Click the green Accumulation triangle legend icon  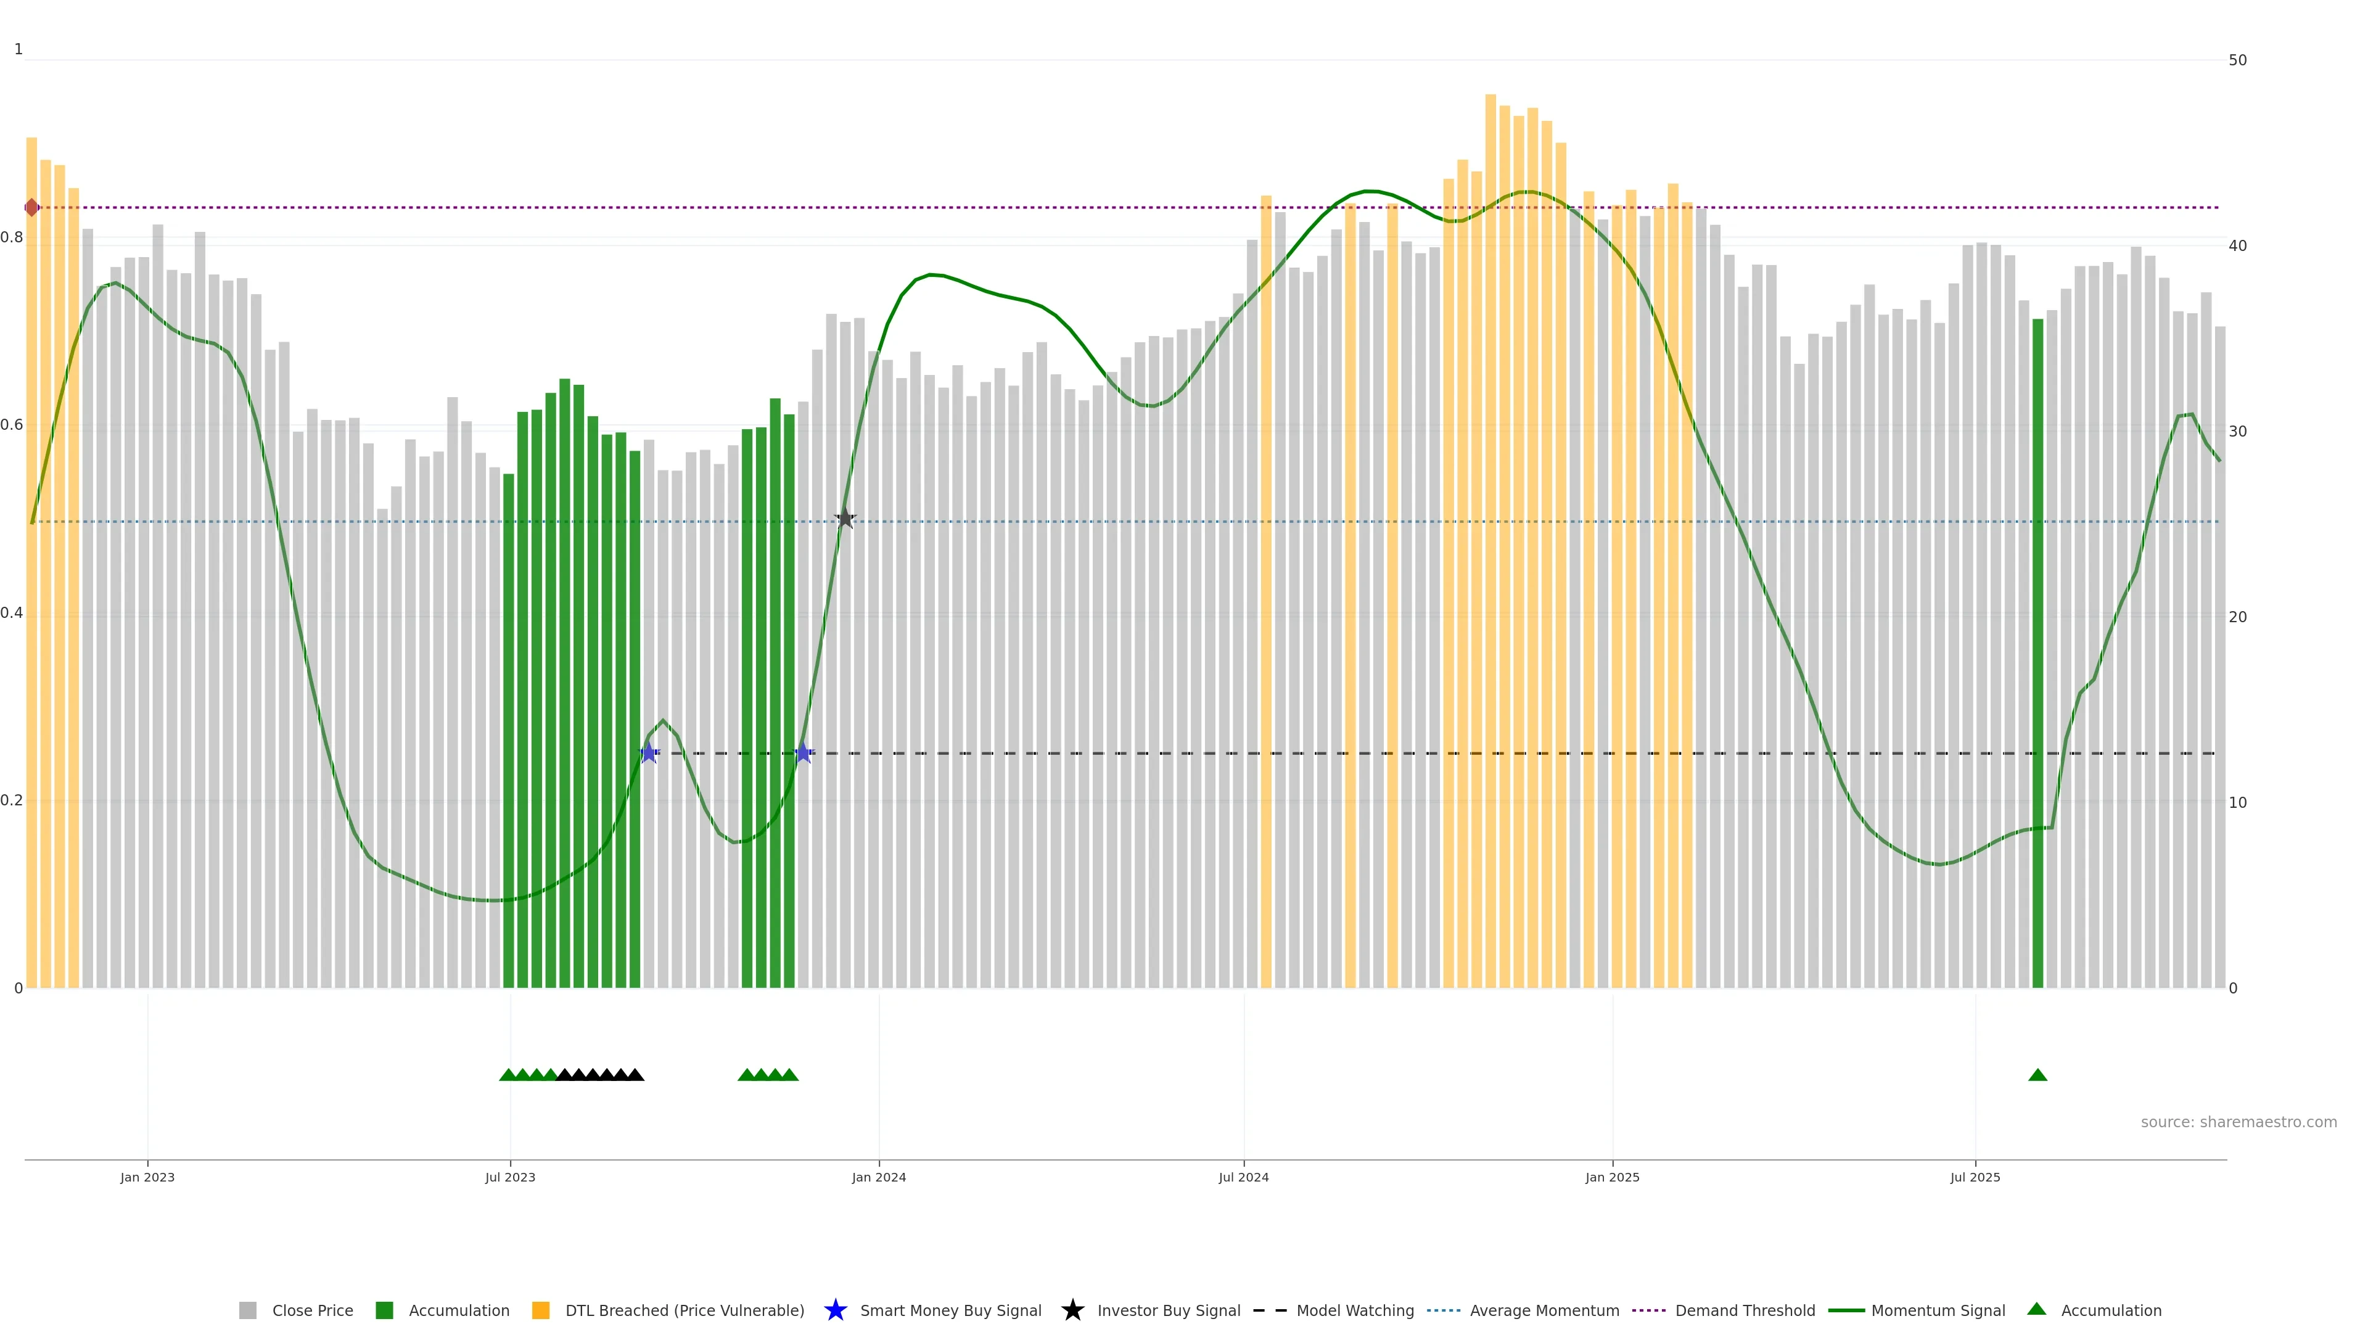point(2036,1309)
